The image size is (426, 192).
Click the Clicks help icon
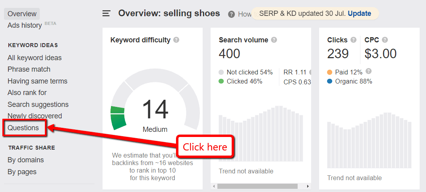(x=354, y=40)
